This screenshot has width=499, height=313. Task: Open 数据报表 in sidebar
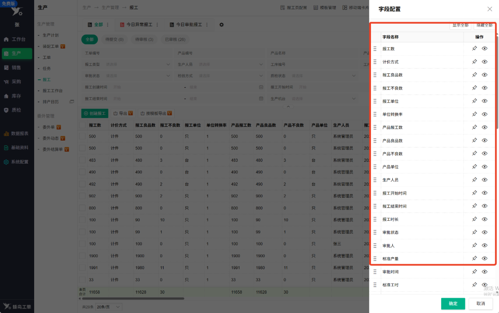coord(17,134)
